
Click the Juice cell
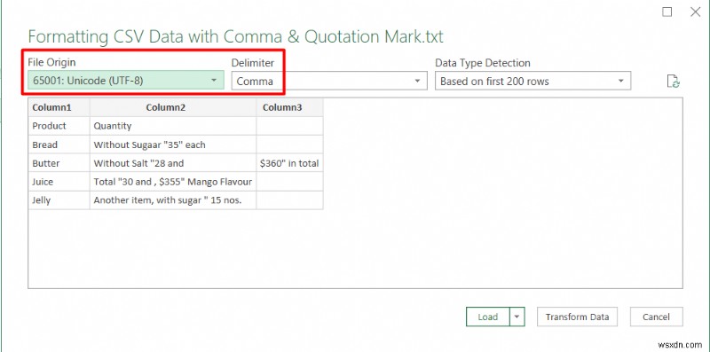[59, 182]
